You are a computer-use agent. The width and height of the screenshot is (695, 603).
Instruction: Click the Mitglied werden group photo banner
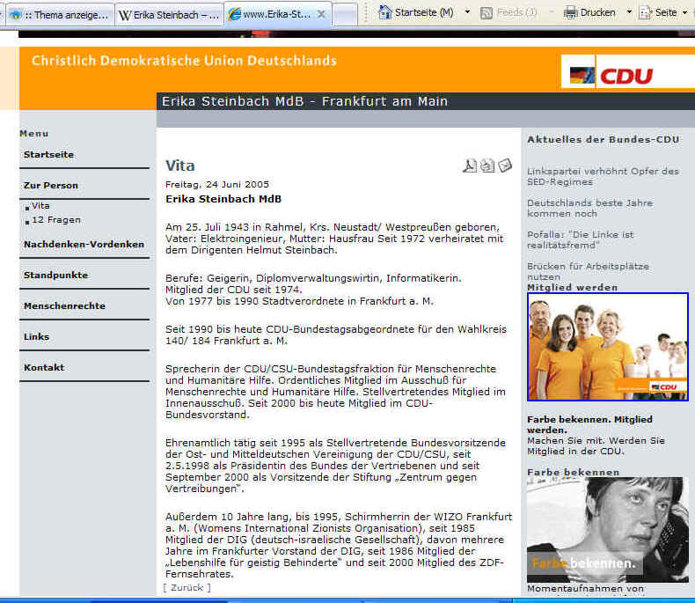607,347
